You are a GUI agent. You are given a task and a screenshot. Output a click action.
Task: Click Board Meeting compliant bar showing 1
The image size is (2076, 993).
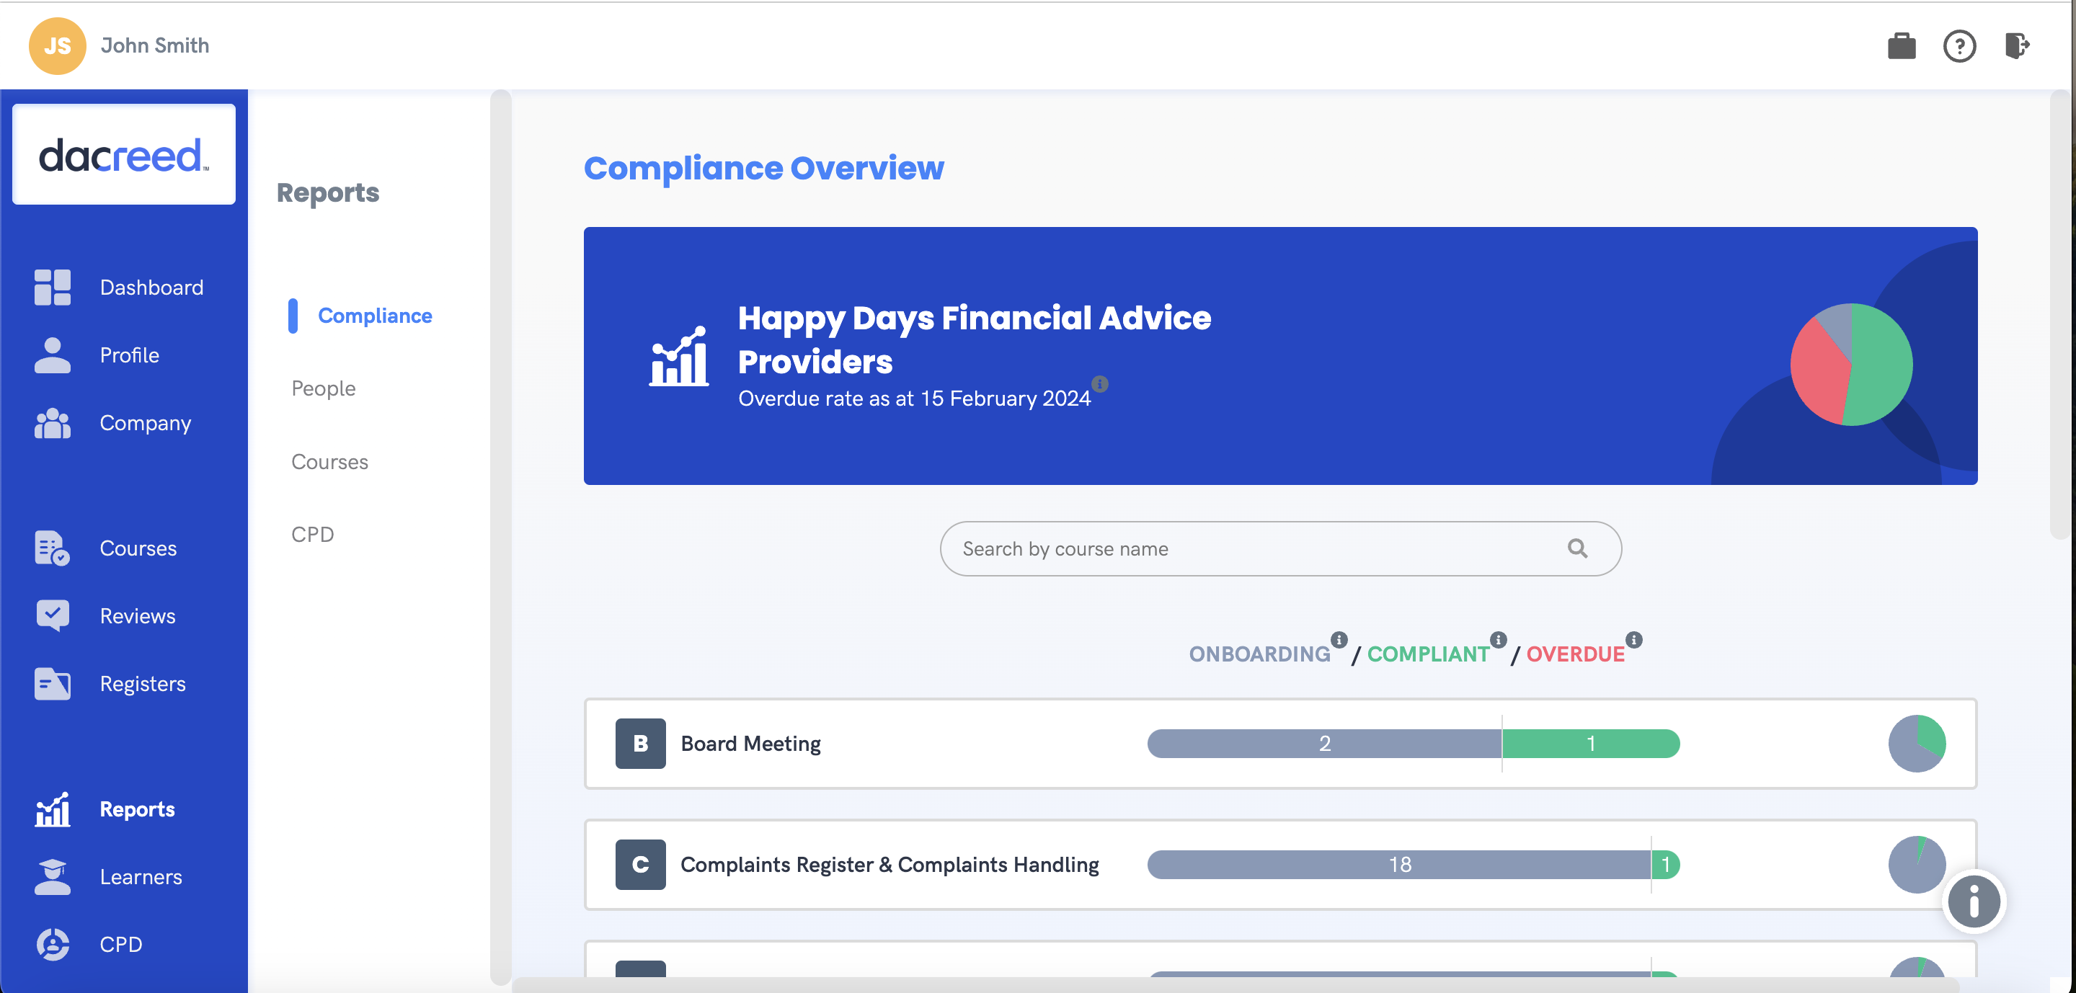1591,744
